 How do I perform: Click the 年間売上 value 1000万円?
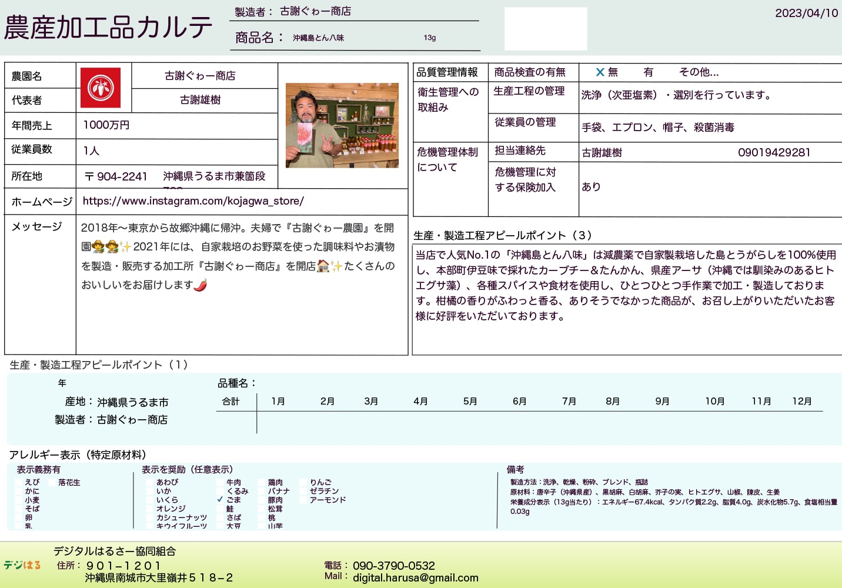[x=106, y=125]
